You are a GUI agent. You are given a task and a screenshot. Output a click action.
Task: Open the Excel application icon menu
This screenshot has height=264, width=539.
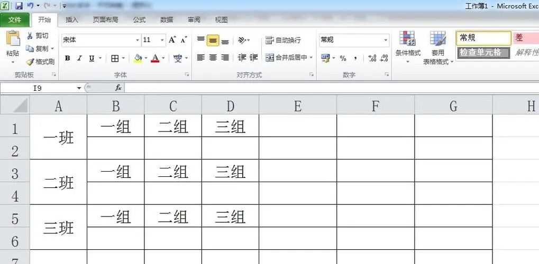(5, 5)
